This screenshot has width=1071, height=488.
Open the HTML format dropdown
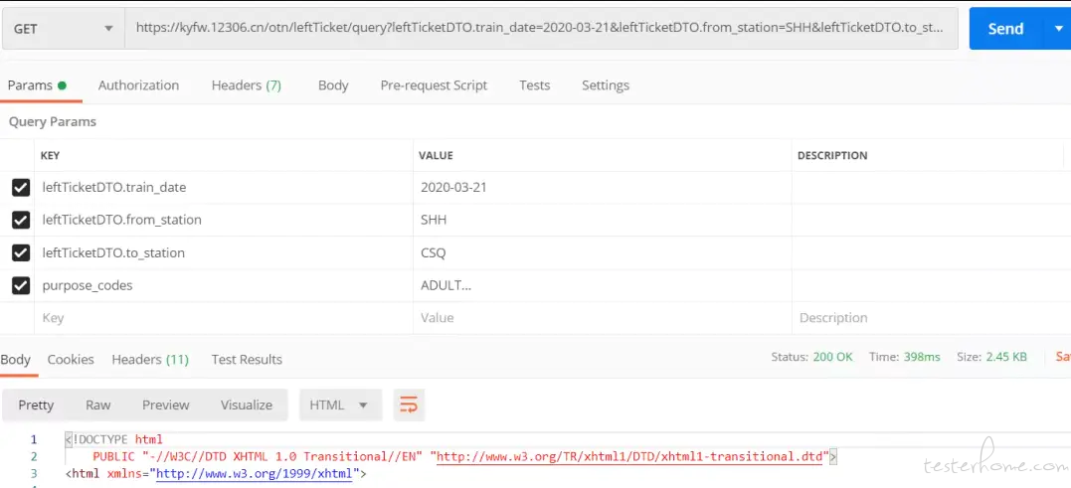click(339, 405)
